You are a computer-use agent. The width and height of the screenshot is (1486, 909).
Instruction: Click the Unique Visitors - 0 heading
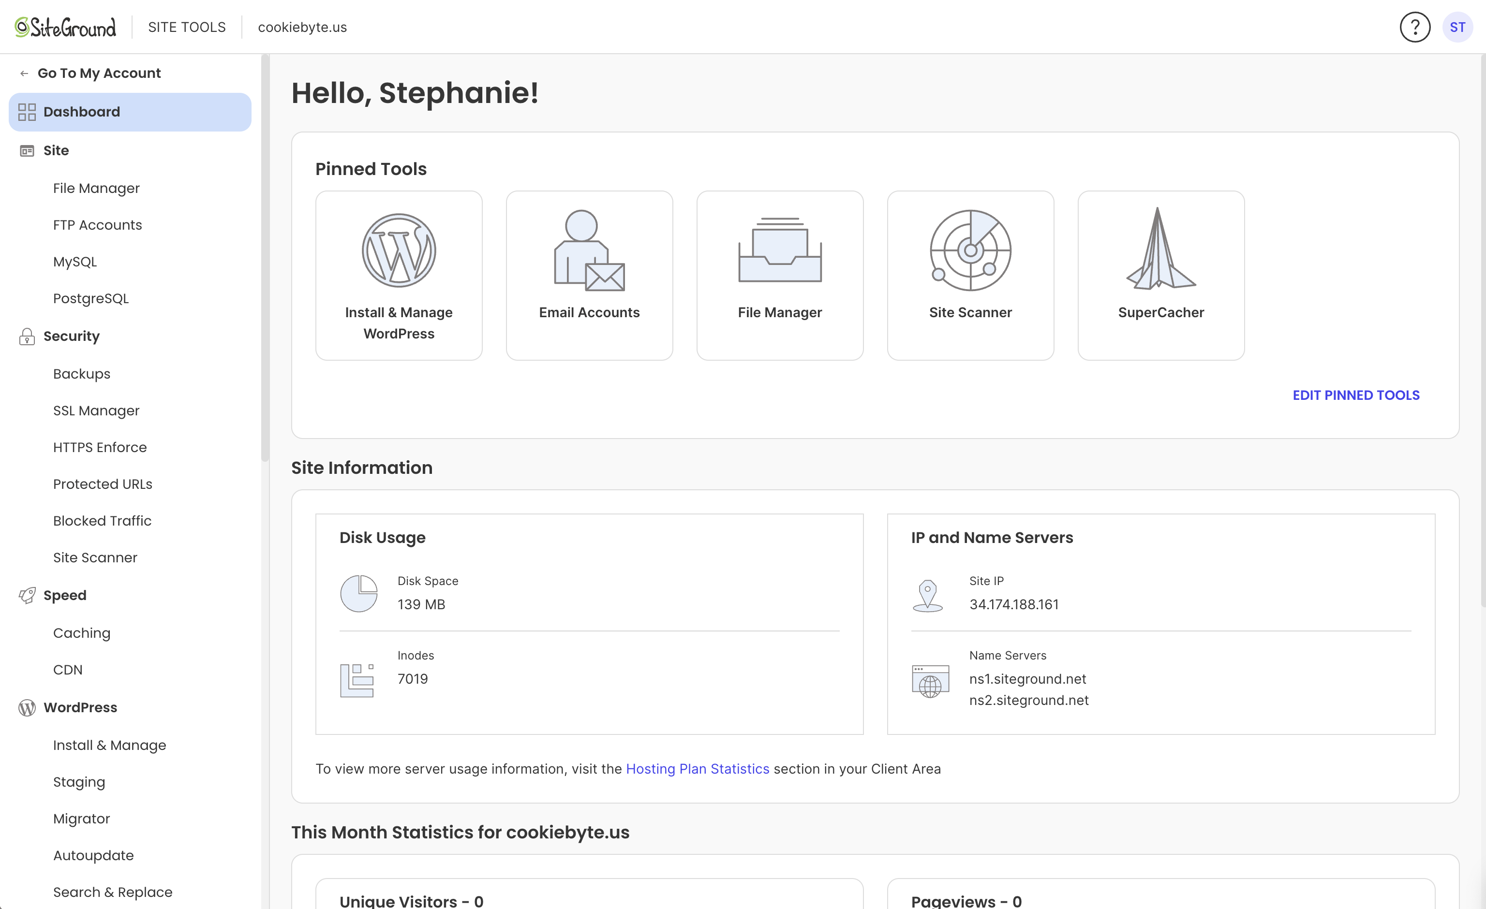(411, 901)
